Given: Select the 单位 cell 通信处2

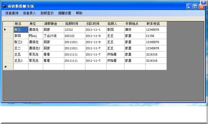Looking at the screenshot, I should (36, 48).
